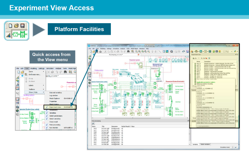249x154 pixels.
Task: Click the Open folder icon in the small menu window
Action: click(x=22, y=72)
